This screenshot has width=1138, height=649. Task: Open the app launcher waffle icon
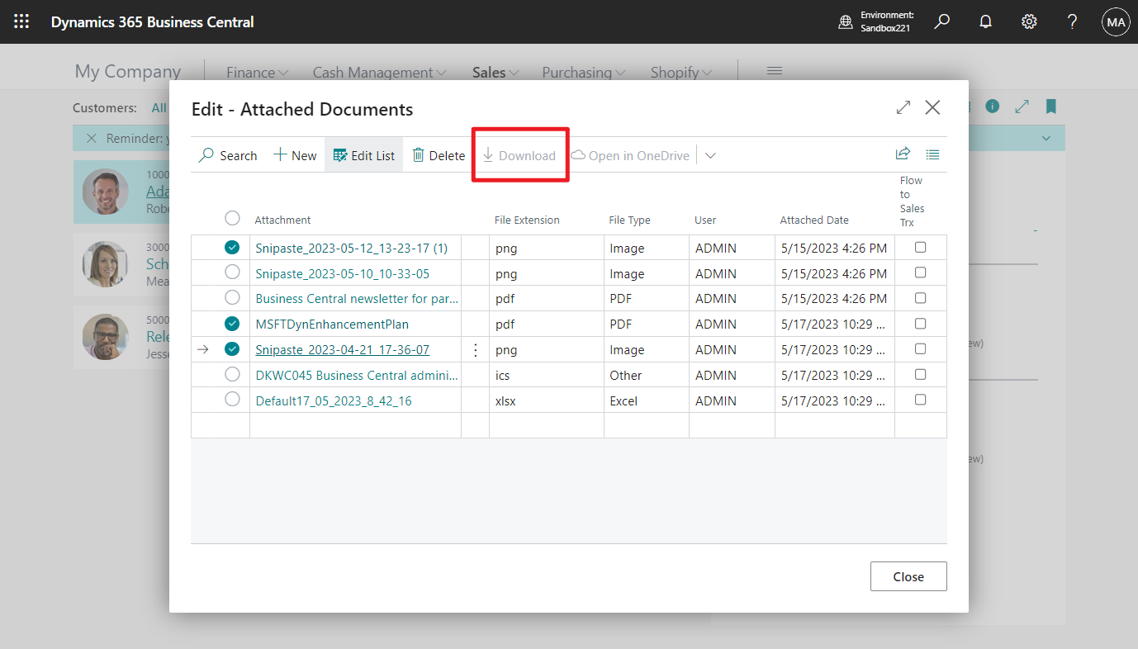[21, 21]
